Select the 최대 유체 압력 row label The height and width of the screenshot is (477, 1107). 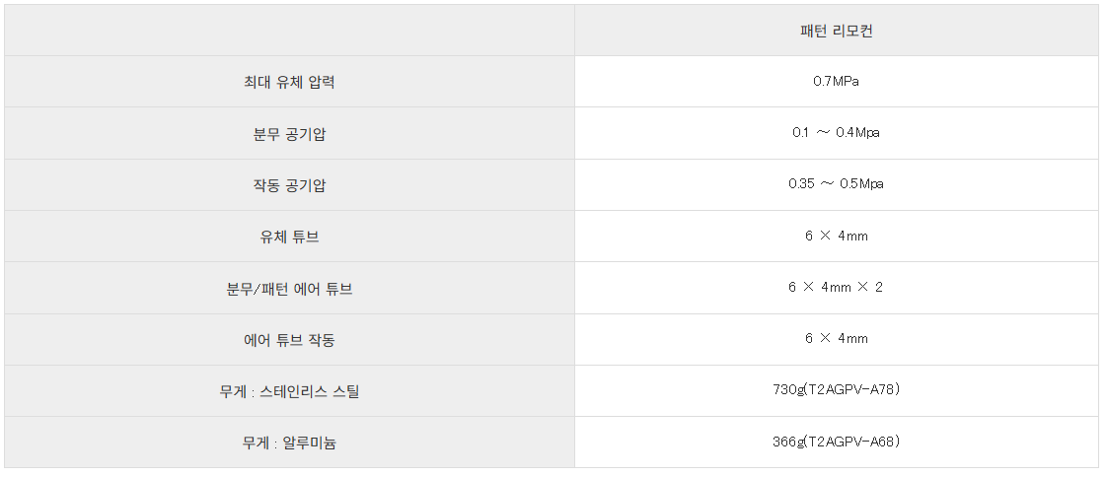(x=289, y=82)
